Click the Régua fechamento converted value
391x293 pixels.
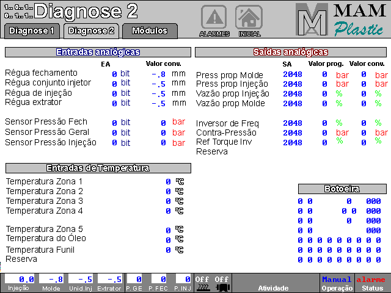point(158,74)
